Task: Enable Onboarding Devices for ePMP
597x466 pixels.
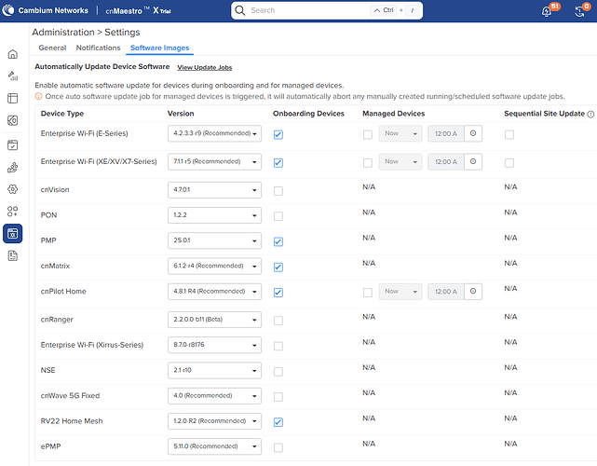Action: (x=278, y=447)
